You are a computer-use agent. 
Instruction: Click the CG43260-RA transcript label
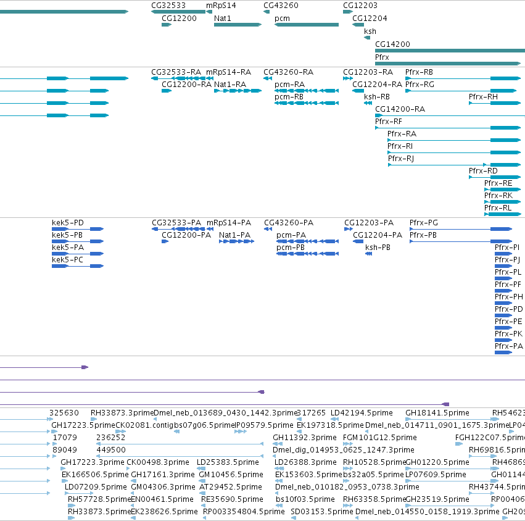pyautogui.click(x=288, y=72)
